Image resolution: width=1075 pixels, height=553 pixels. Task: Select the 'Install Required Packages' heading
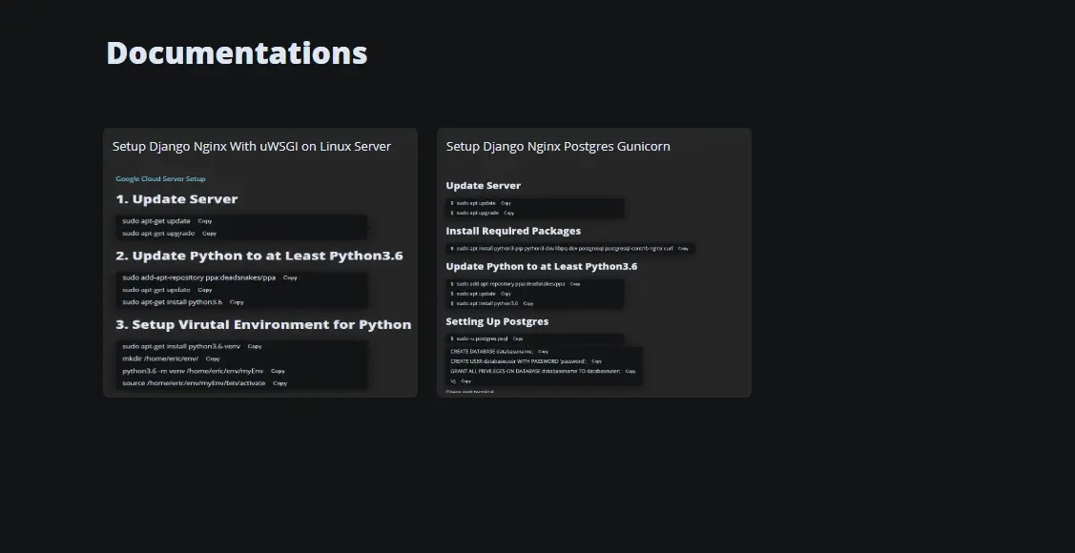(x=513, y=231)
